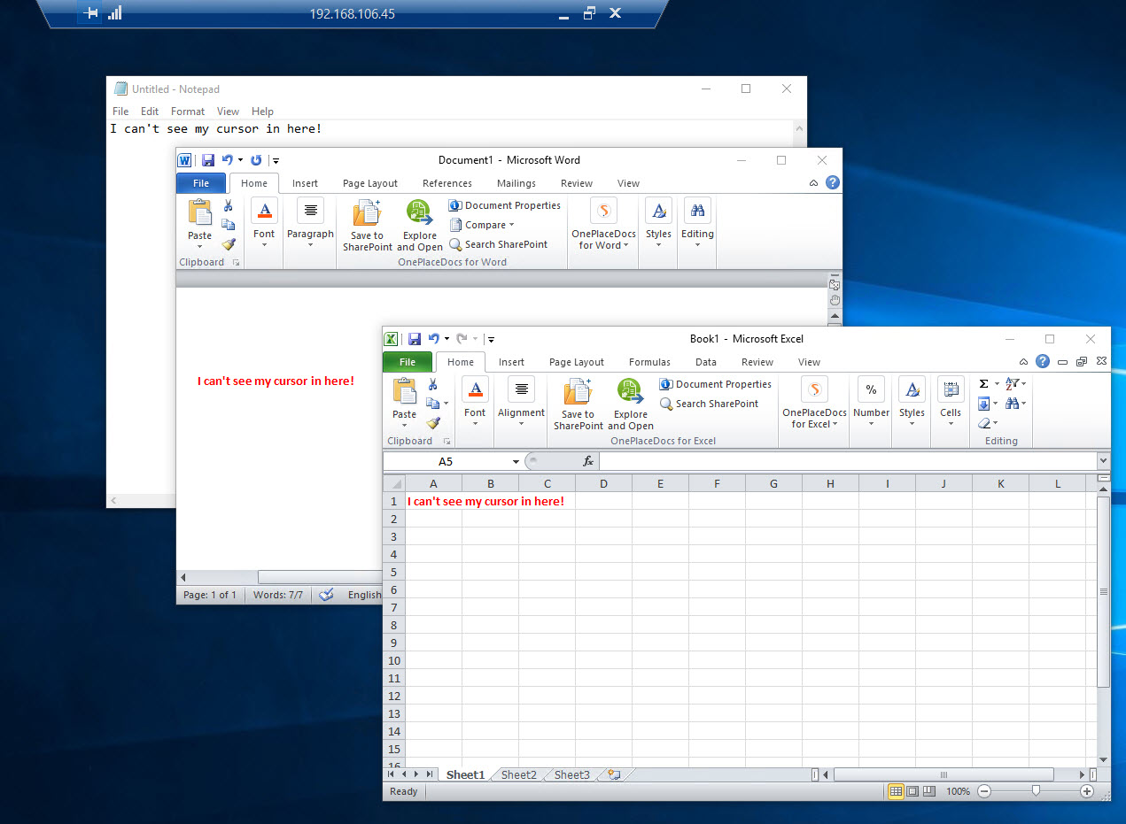Image resolution: width=1126 pixels, height=824 pixels.
Task: Click the Clear (eraser) icon in Excel
Action: tap(986, 422)
